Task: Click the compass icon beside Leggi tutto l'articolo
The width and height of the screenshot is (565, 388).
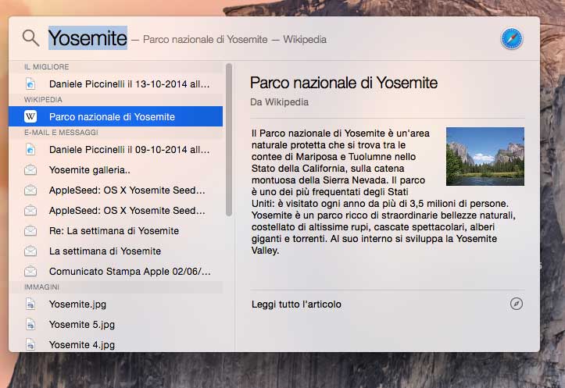Action: coord(516,304)
